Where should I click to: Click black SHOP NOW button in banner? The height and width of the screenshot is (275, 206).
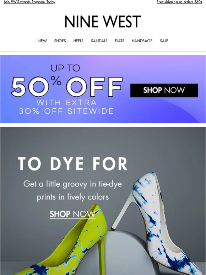click(x=164, y=90)
